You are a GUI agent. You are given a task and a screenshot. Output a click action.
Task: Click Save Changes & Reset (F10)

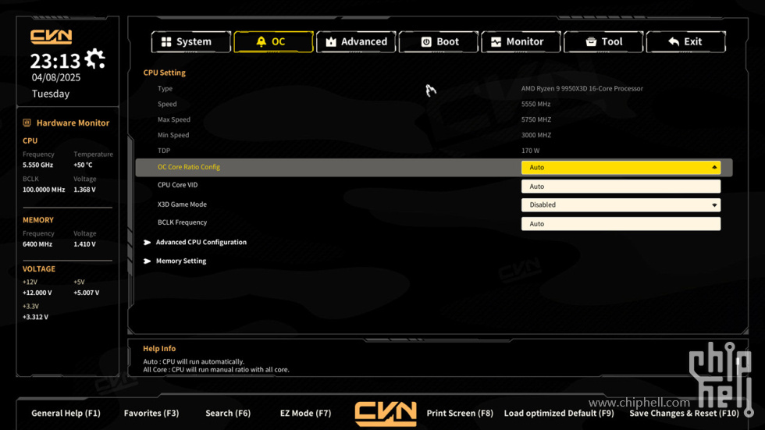(684, 414)
